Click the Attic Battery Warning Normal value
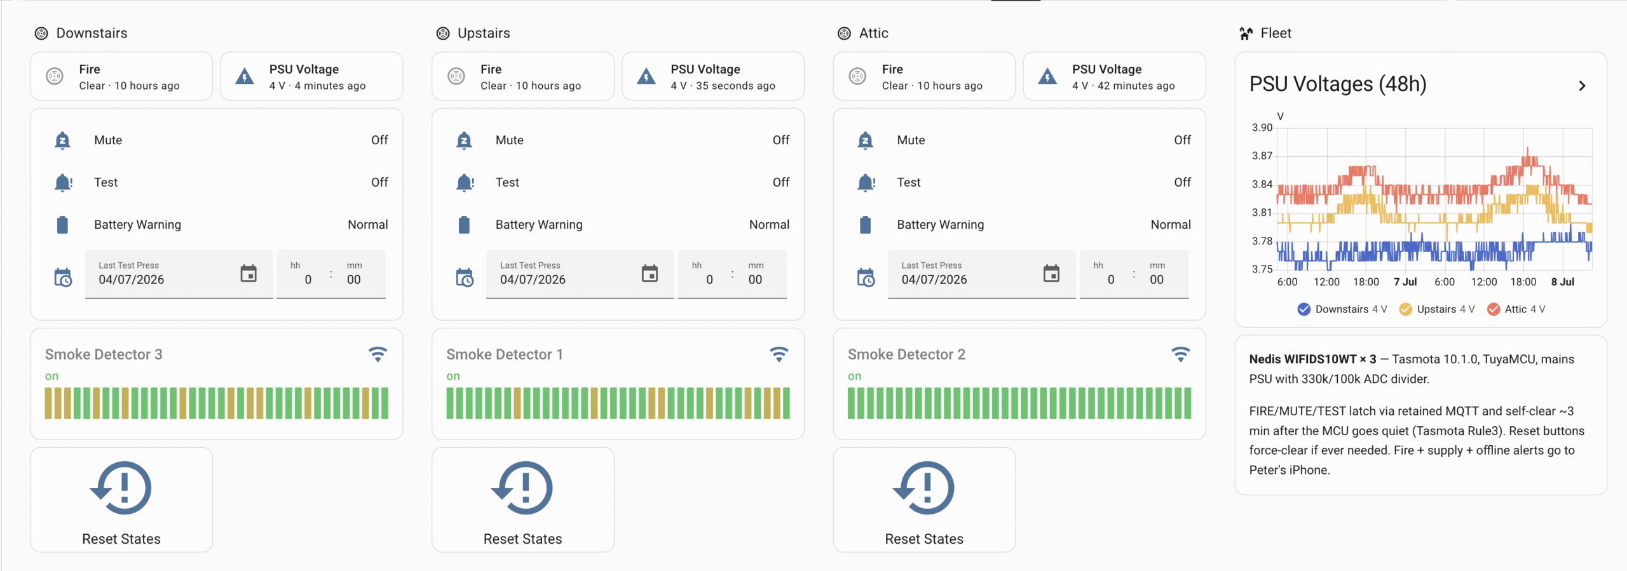 pos(1171,225)
